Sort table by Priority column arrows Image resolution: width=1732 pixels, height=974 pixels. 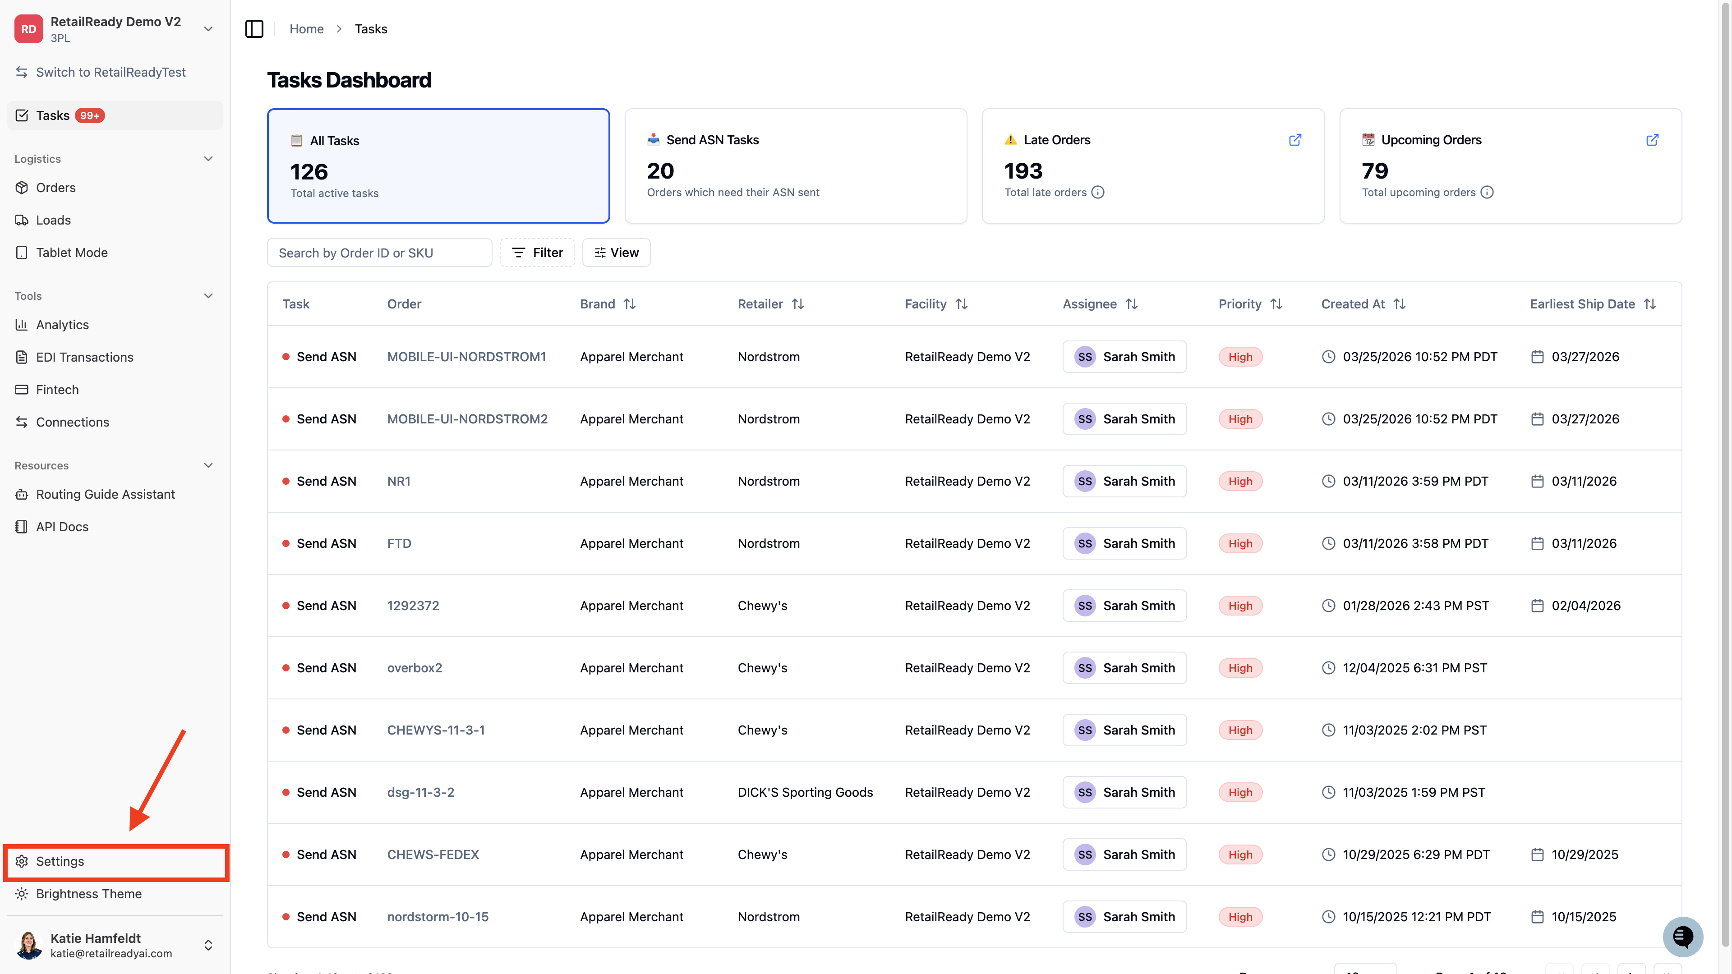tap(1276, 304)
